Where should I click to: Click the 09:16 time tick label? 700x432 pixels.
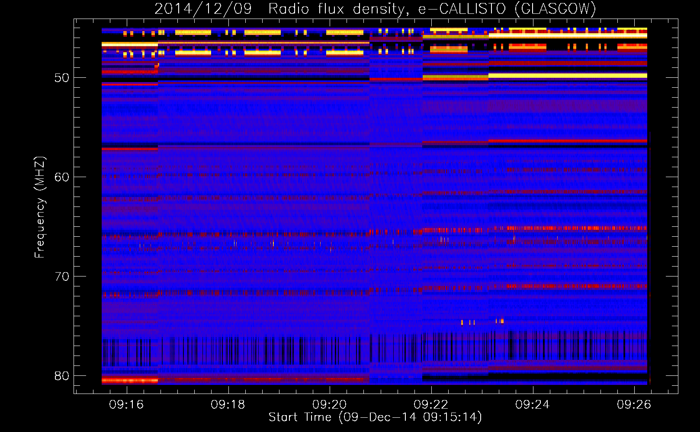coord(126,405)
